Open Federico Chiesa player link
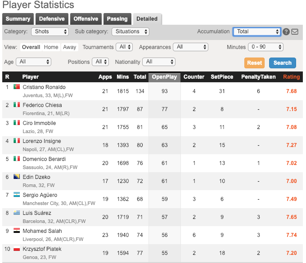Screen dimensions: 306x263 tap(42, 105)
